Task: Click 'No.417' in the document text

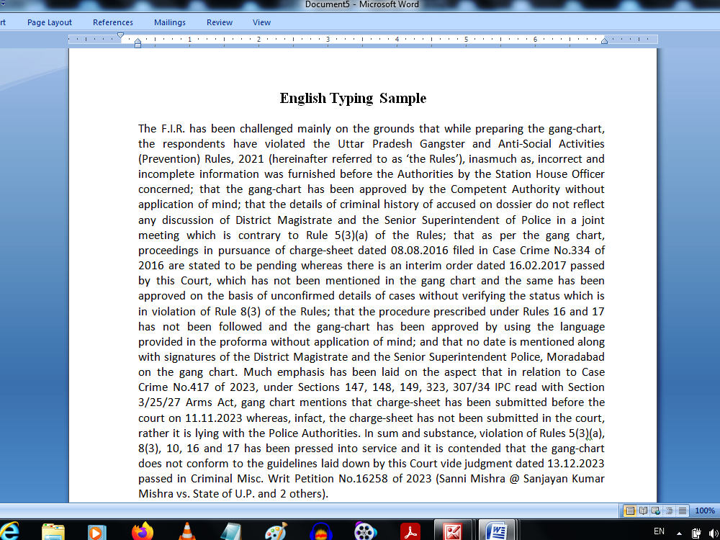Action: [191, 387]
